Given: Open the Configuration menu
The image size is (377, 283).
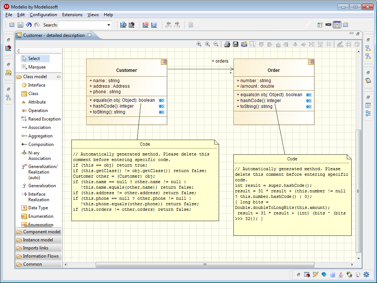Looking at the screenshot, I should coord(43,15).
